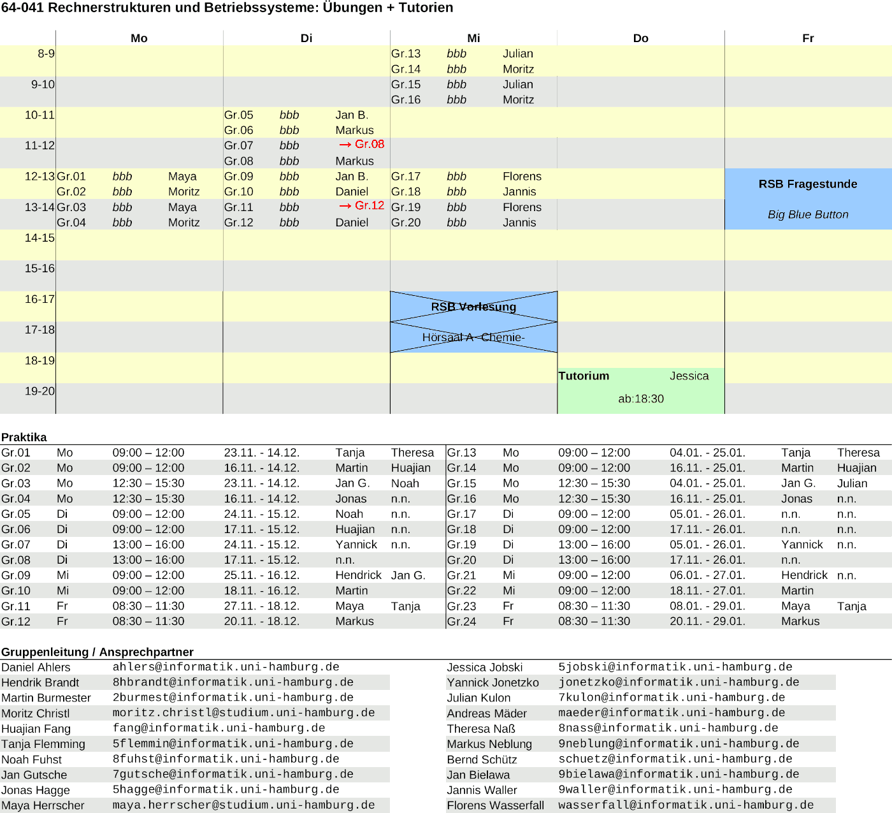Image resolution: width=892 pixels, height=813 pixels.
Task: Click the contact name 'Bernd Schütz'
Action: coord(482,759)
